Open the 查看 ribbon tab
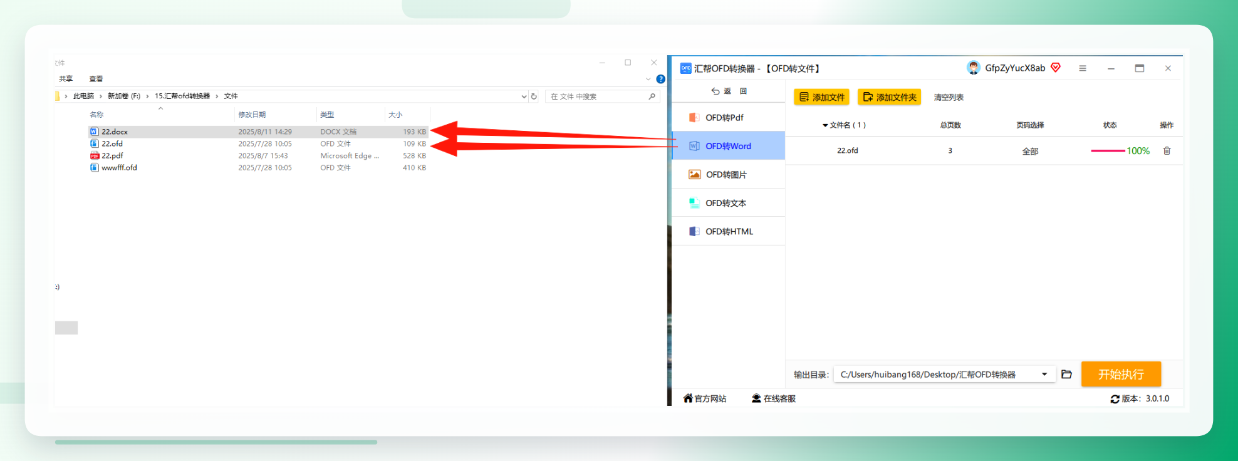This screenshot has height=461, width=1238. (x=96, y=79)
